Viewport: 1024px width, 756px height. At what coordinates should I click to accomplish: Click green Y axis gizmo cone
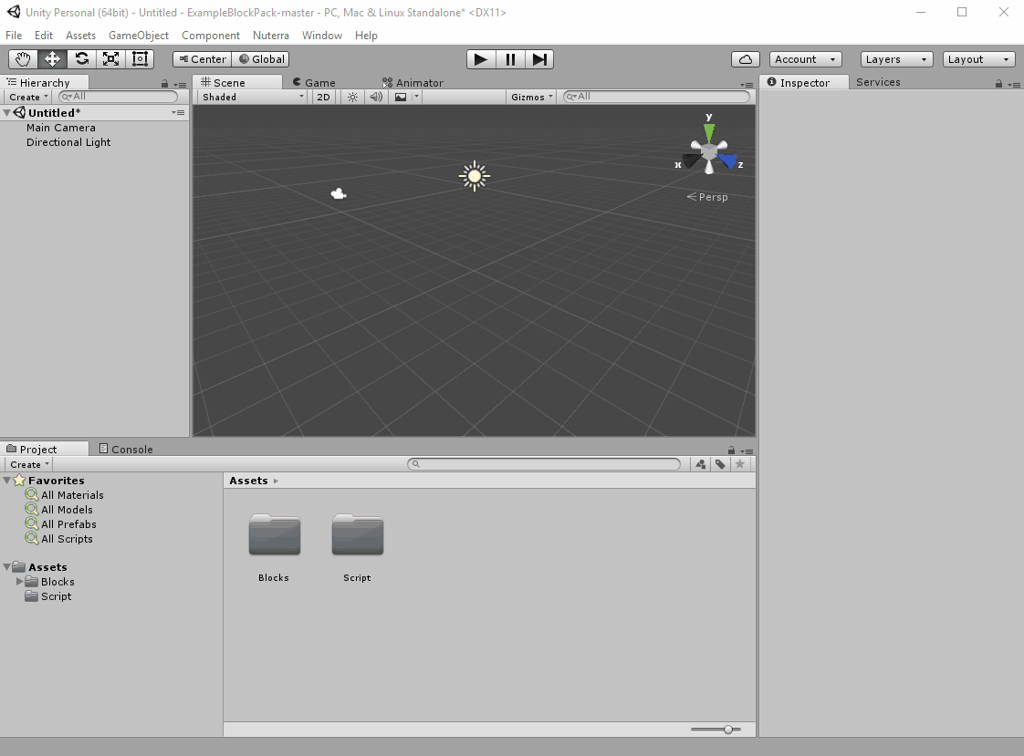[x=709, y=132]
